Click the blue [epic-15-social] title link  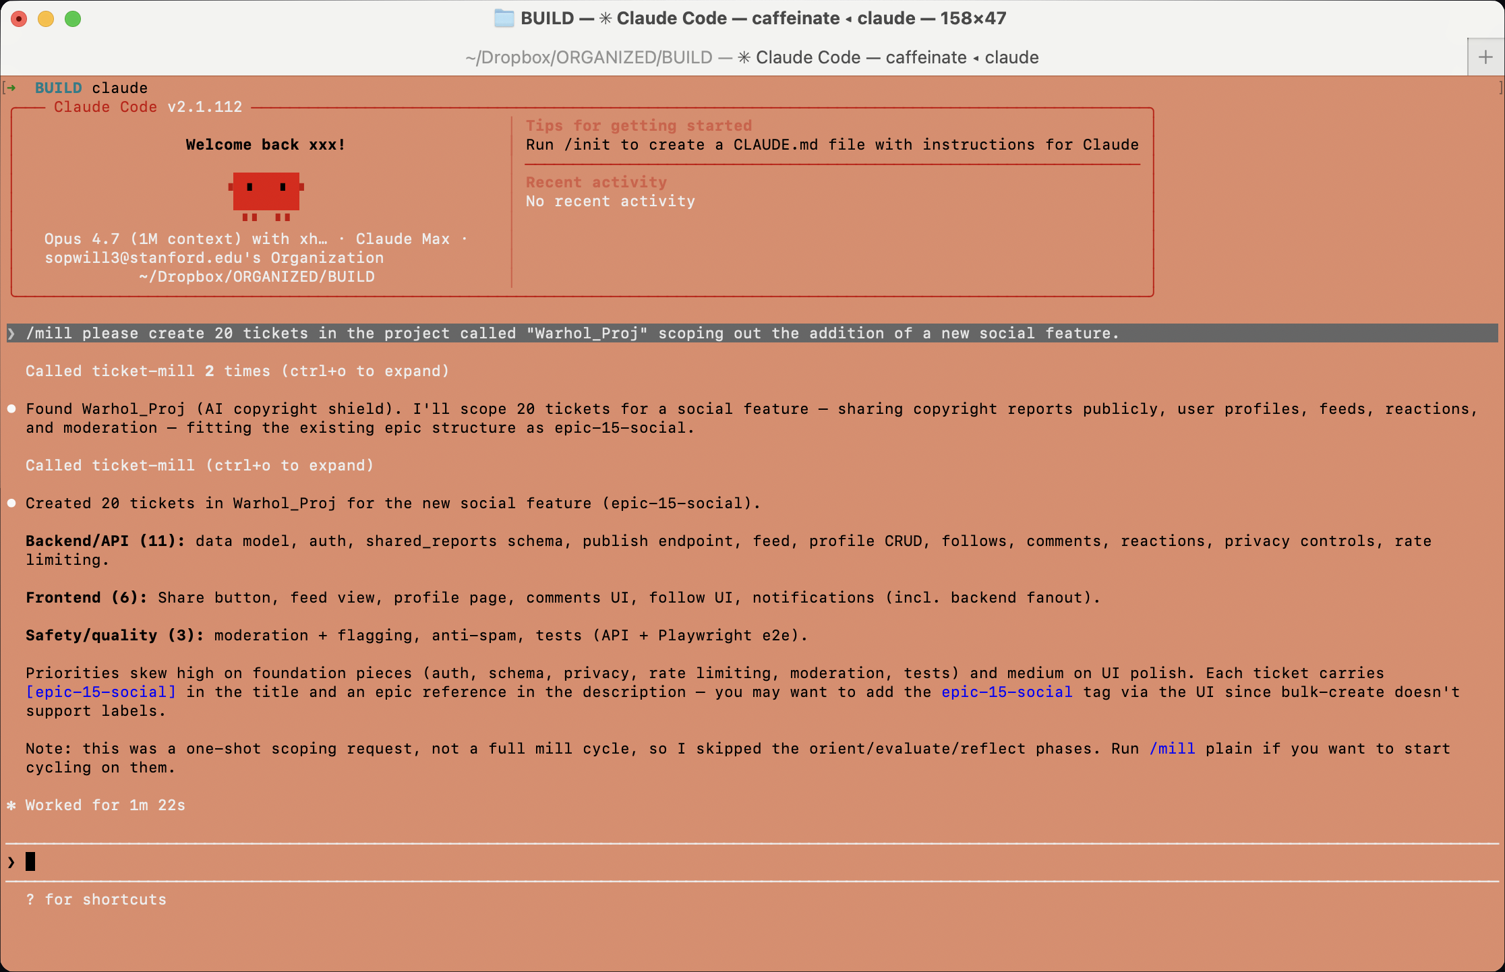[101, 692]
